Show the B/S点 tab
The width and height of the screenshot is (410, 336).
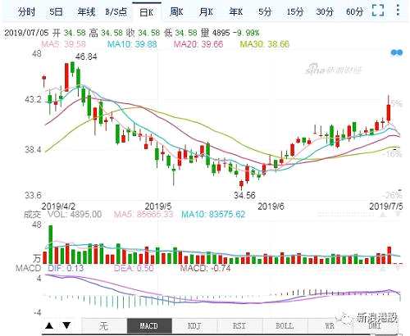[116, 12]
